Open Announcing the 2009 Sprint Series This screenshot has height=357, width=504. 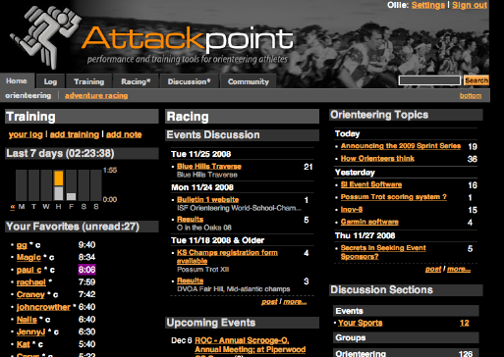tap(401, 146)
